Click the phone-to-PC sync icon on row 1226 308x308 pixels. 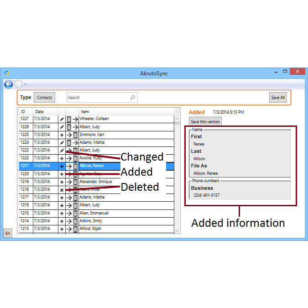tap(72, 127)
